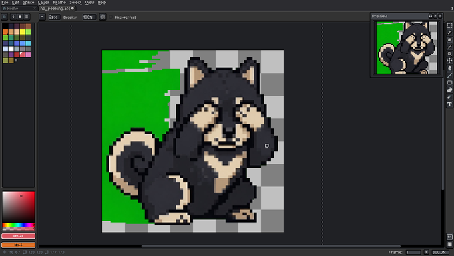Pick orange swatch in the palette
This screenshot has height=256, width=454.
[5, 32]
